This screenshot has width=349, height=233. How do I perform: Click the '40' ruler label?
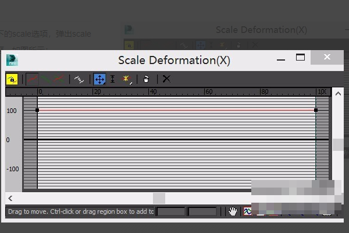pyautogui.click(x=154, y=92)
